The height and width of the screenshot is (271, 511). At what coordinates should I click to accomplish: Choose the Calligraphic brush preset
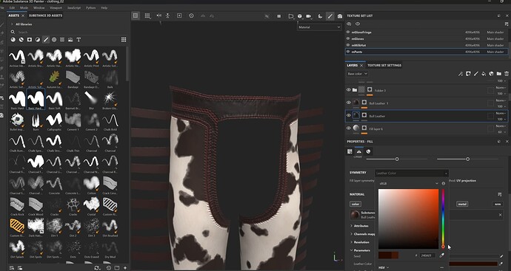[x=54, y=120]
